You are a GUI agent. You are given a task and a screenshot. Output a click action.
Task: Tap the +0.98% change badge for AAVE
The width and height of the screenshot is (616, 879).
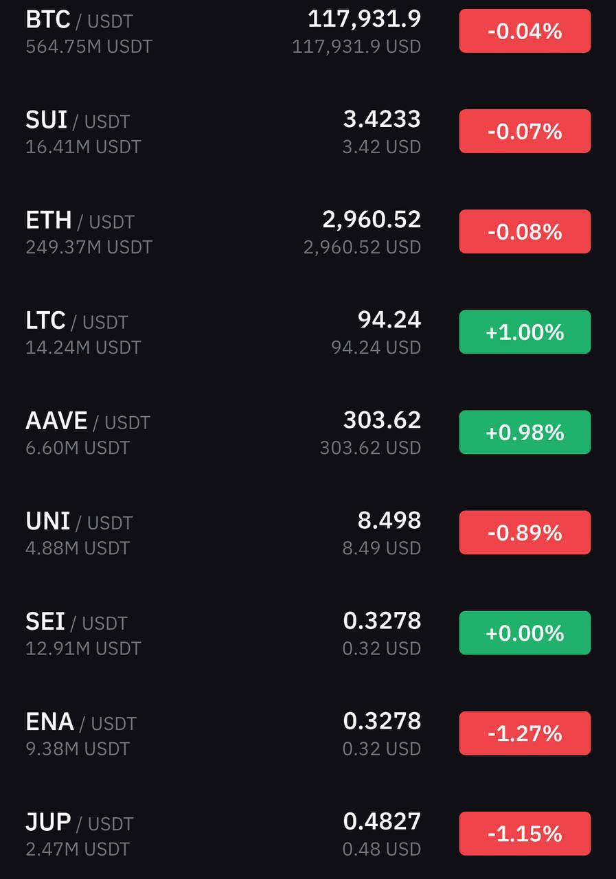point(525,432)
